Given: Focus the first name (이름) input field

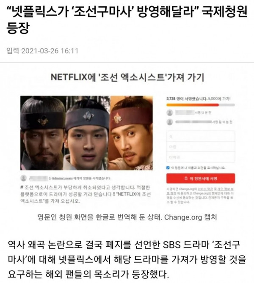Looking at the screenshot, I should click(201, 147).
